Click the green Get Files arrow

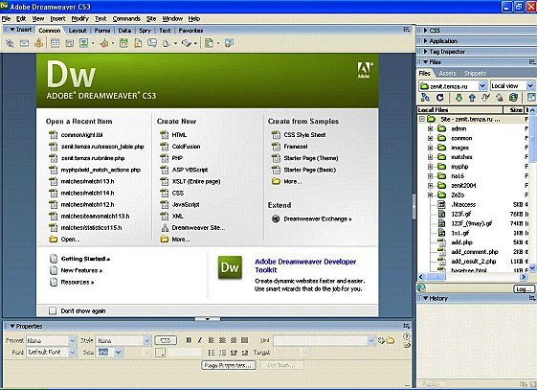(x=459, y=98)
